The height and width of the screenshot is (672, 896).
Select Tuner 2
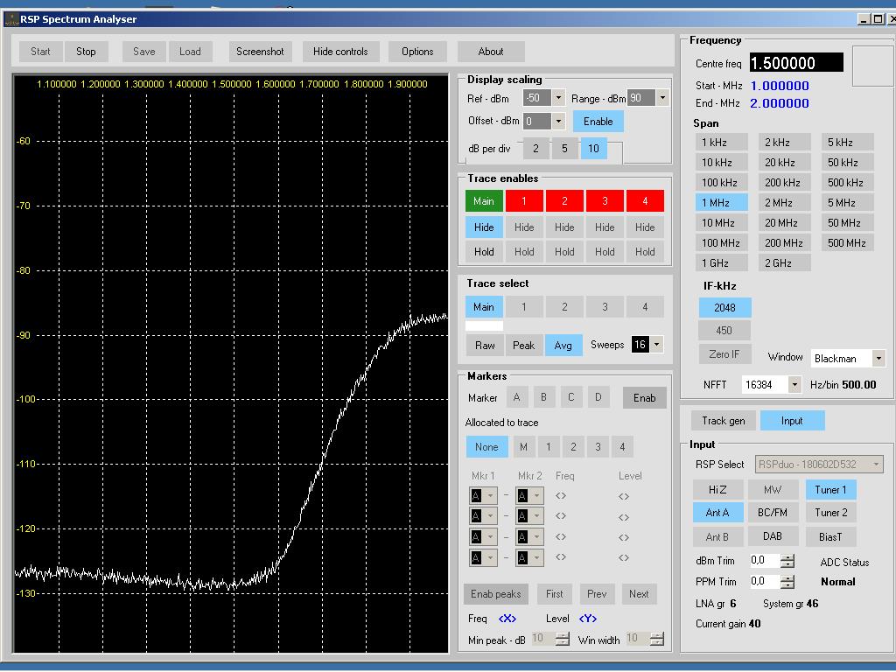click(831, 513)
